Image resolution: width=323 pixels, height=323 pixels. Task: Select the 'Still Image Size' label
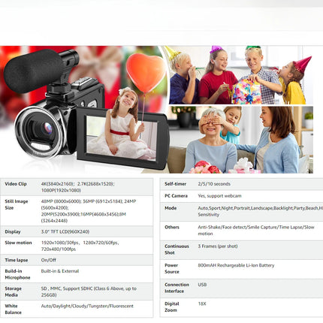click(x=17, y=204)
